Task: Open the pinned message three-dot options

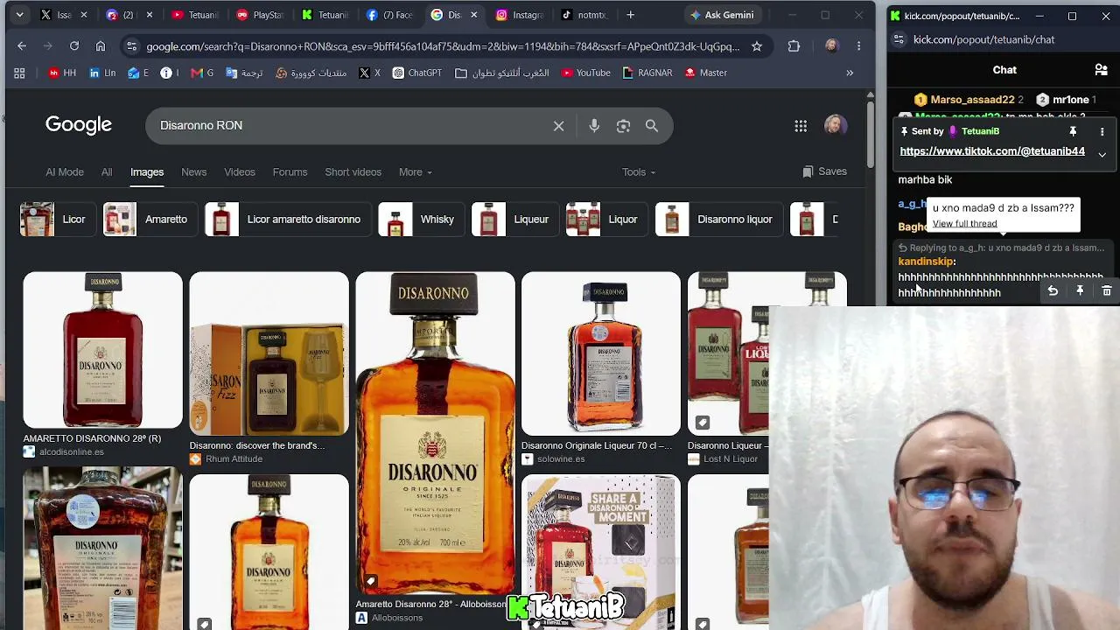Action: 1102,131
